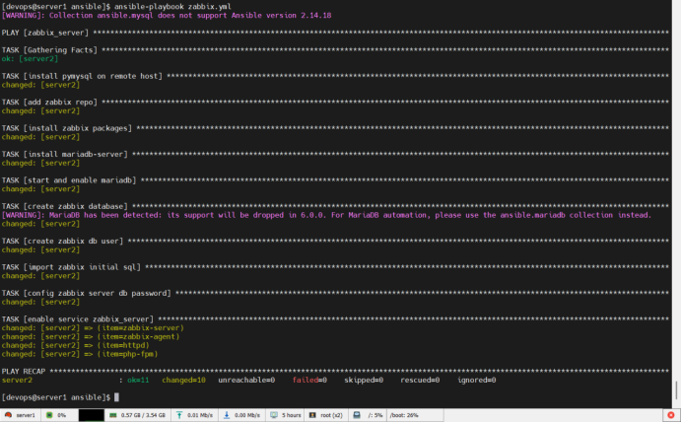This screenshot has height=422, width=682.
Task: Click the 'item=httpd' changed line
Action: [75, 345]
